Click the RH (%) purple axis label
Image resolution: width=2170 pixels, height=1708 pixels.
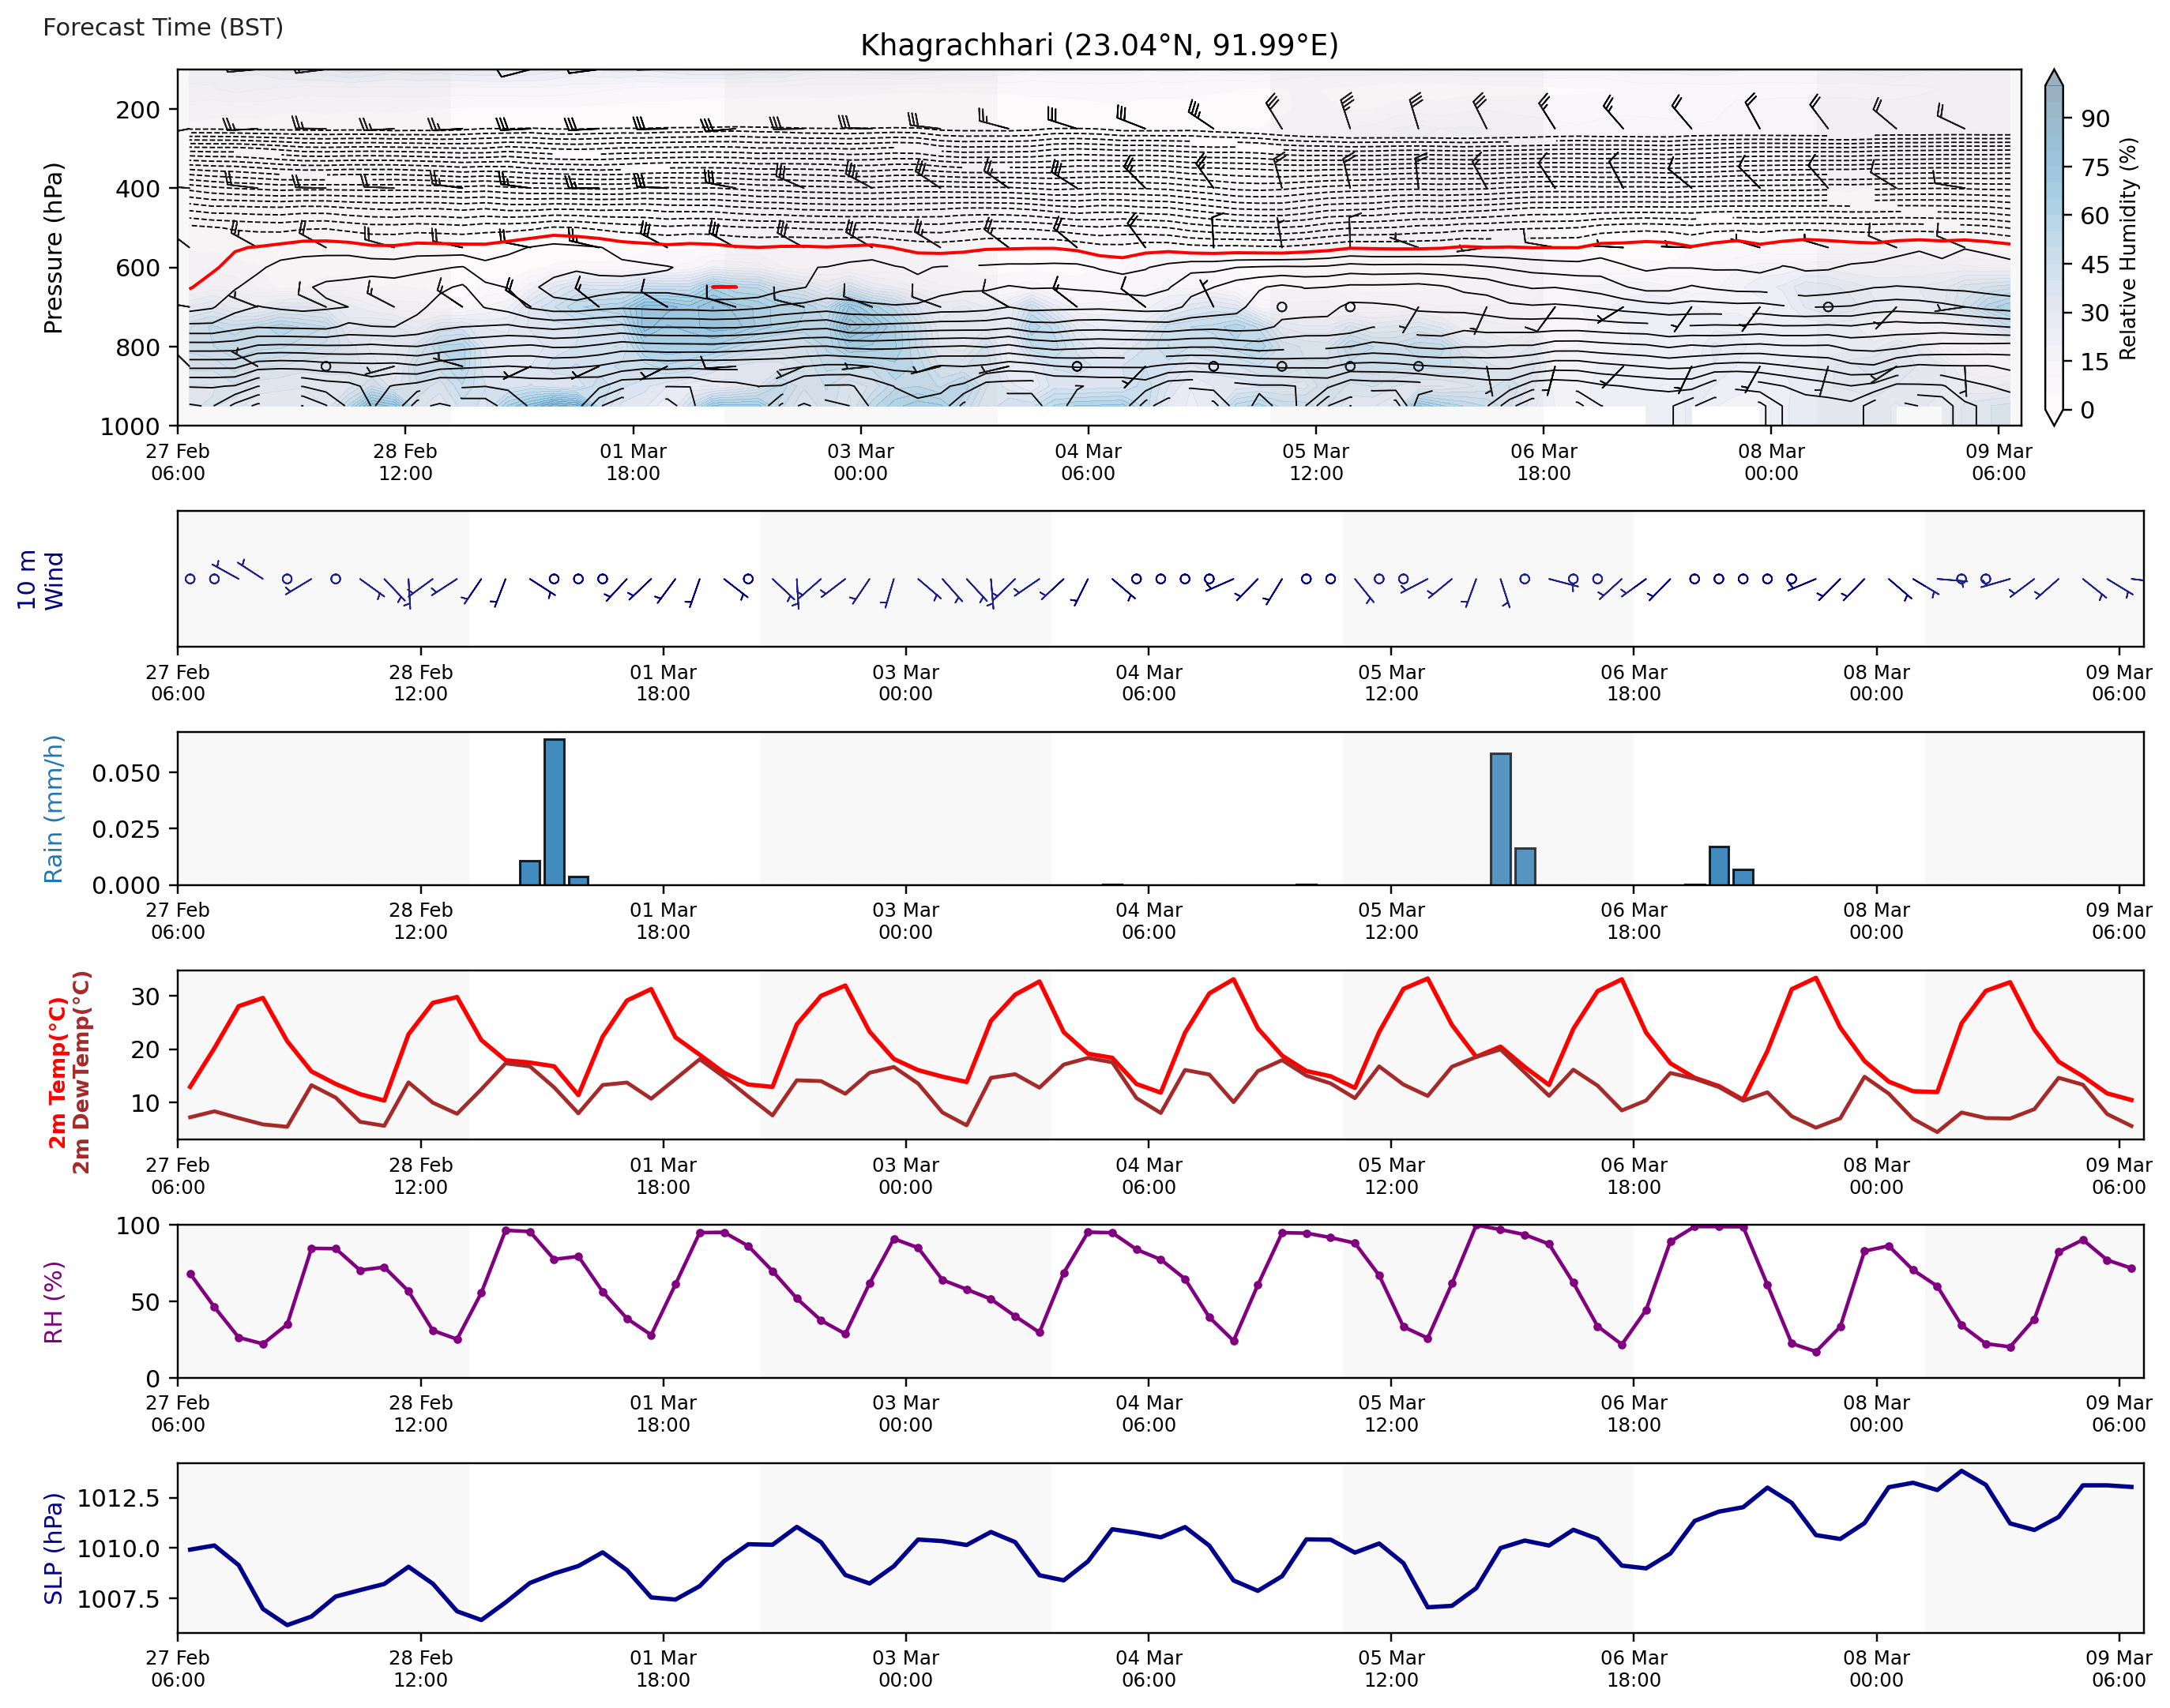pyautogui.click(x=54, y=1301)
